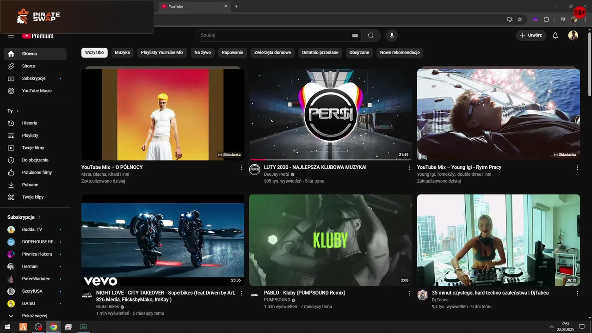The height and width of the screenshot is (333, 592).
Task: Open Twoje klipy in the sidebar
Action: [x=35, y=197]
